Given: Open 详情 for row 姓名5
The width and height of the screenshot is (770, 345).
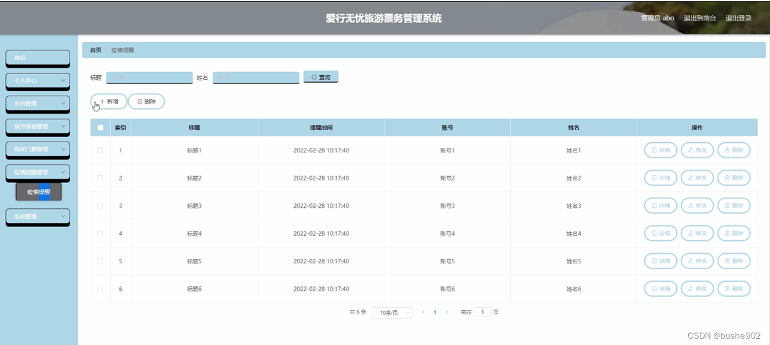Looking at the screenshot, I should (x=660, y=261).
